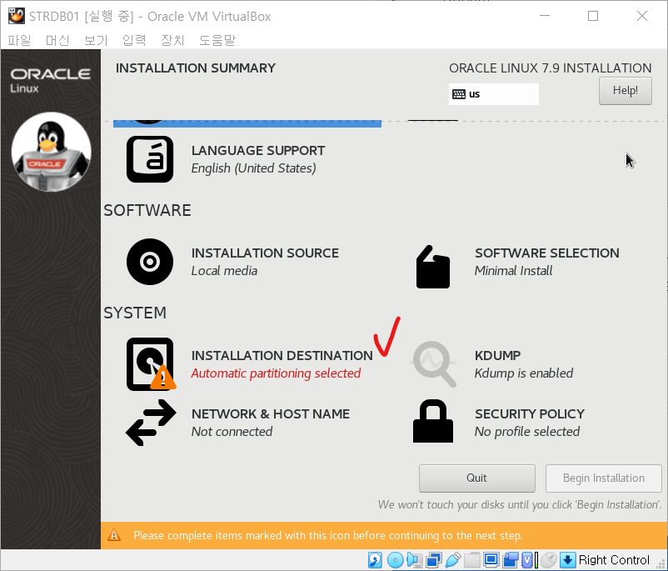Screen dimensions: 668x571
Task: Click the hard disk activity status icon
Action: [375, 560]
